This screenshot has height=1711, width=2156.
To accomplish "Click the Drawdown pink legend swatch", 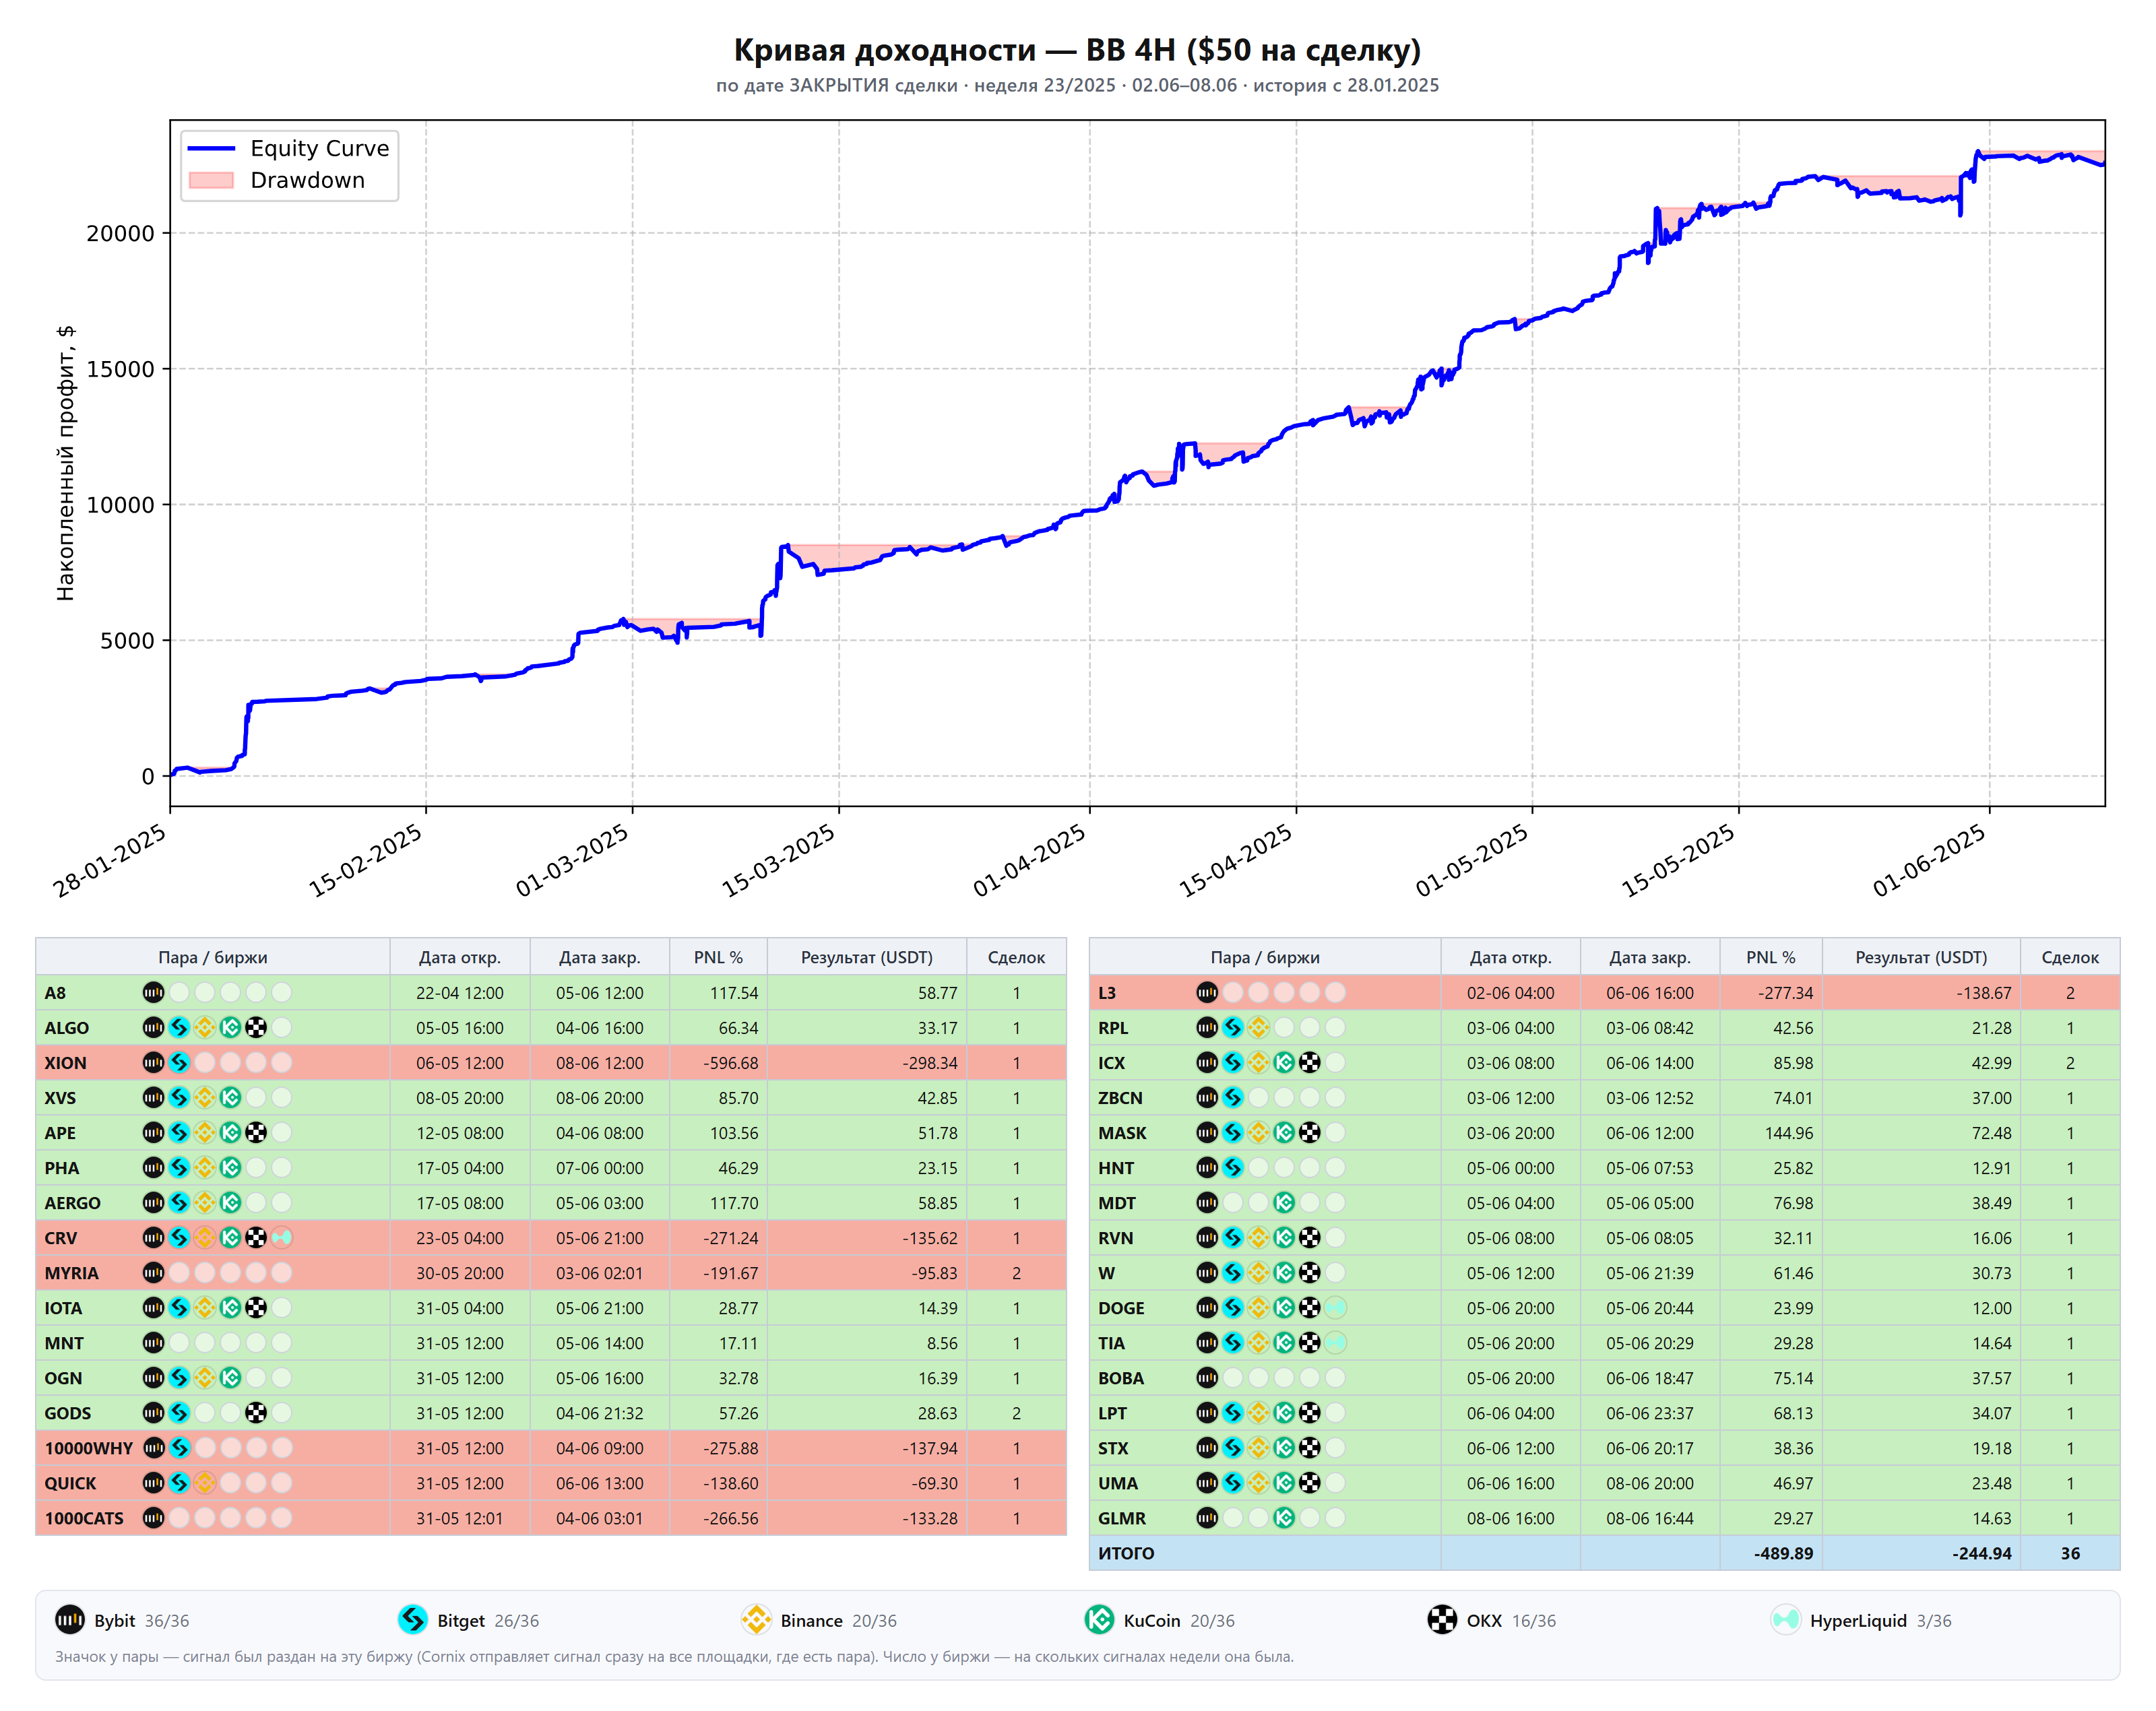I will [211, 180].
